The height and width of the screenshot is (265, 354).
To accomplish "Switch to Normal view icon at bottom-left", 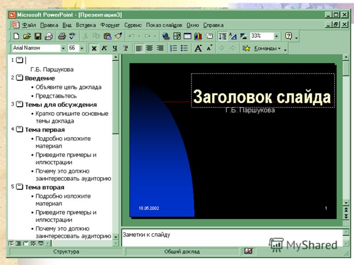I will point(11,243).
